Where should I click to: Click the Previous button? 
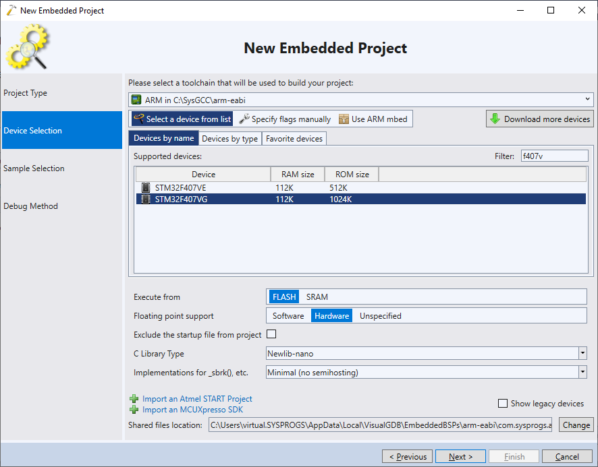click(x=407, y=456)
